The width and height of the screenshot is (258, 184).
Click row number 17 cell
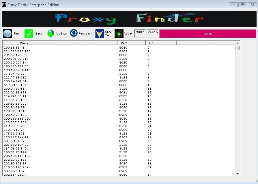149,111
